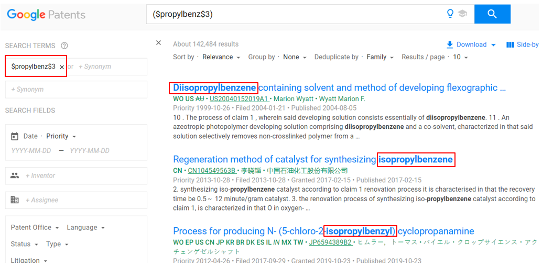Set the end date YYYY-MM-DD field
542x265 pixels.
[90, 151]
